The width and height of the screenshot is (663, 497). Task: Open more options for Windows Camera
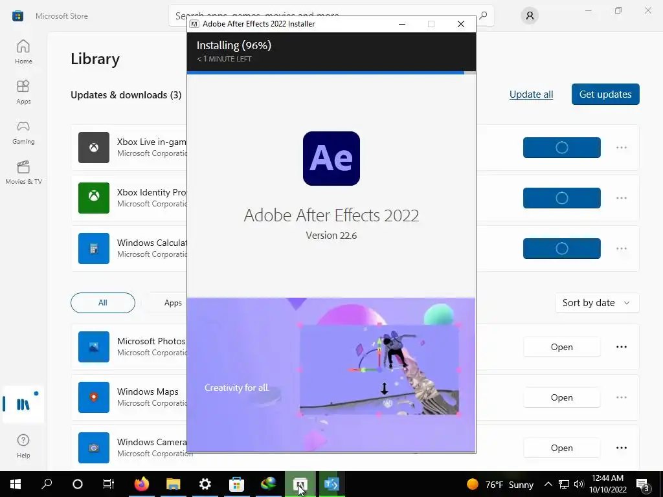point(622,448)
